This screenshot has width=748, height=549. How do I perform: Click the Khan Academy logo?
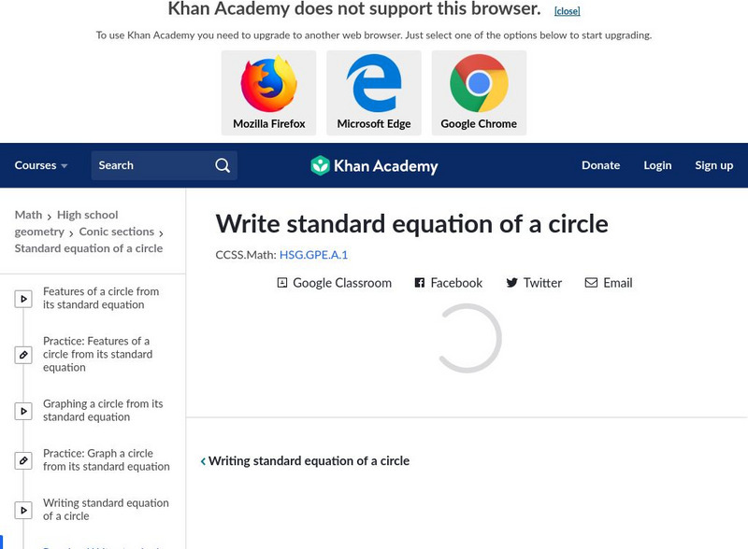pyautogui.click(x=374, y=166)
